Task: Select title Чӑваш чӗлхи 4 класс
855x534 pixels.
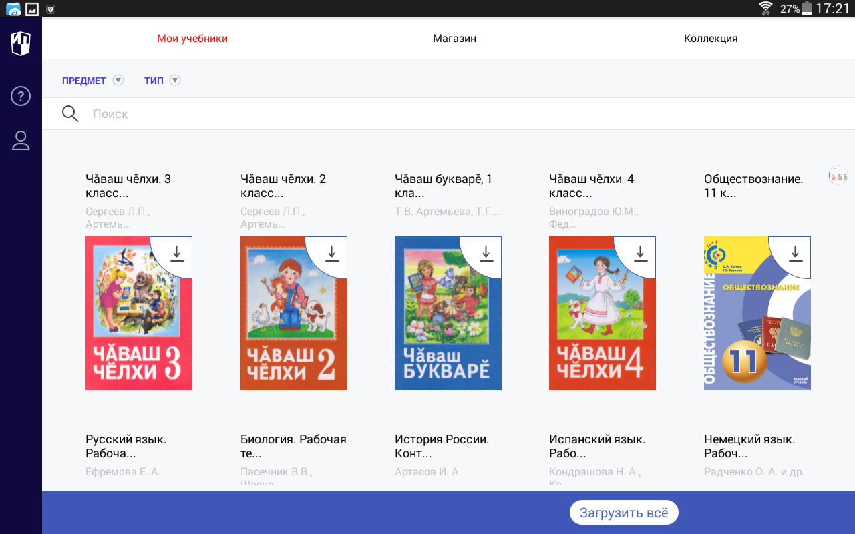Action: point(592,186)
